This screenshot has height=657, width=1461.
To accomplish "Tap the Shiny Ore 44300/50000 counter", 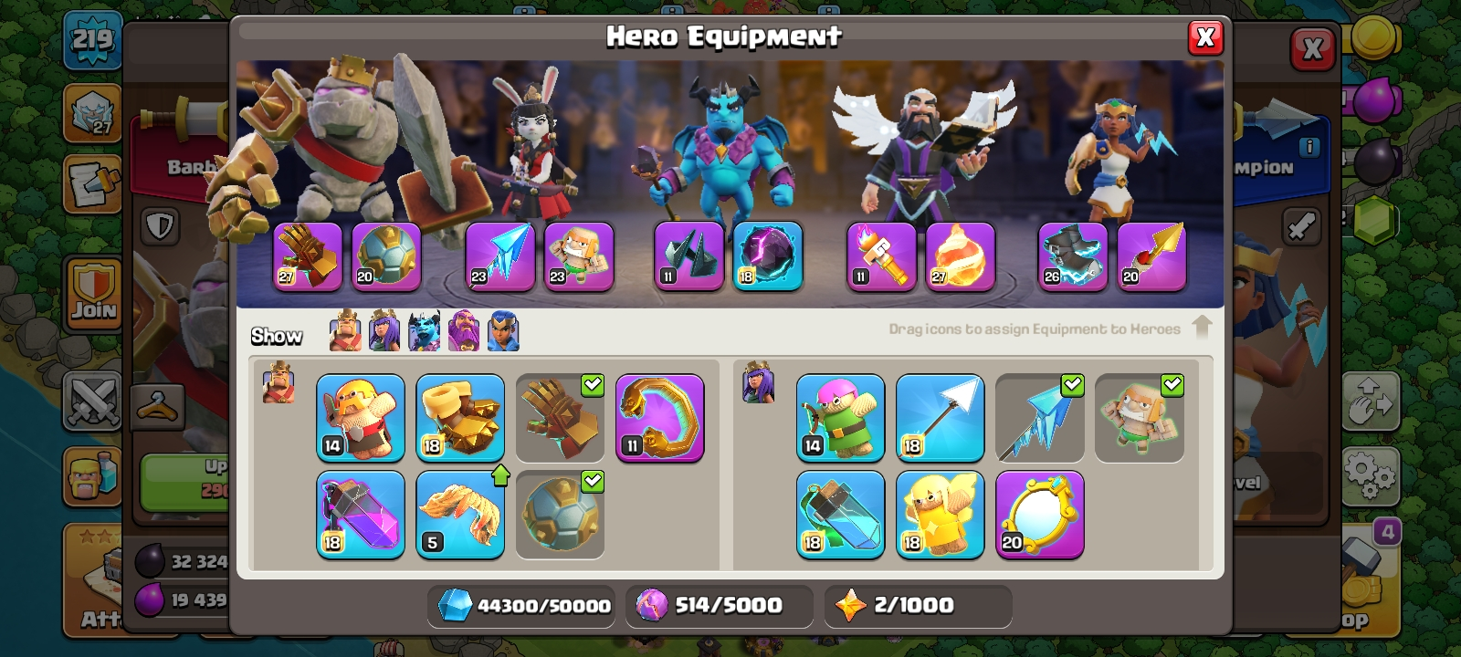I will tap(521, 606).
